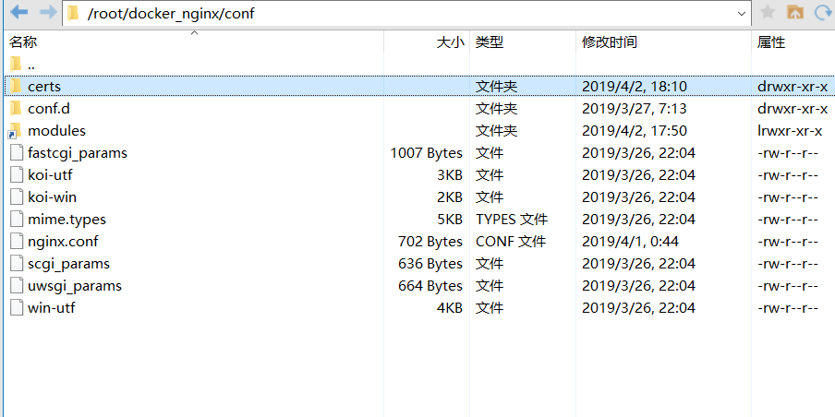The image size is (835, 417).
Task: Select the nginx.conf file name
Action: pyautogui.click(x=63, y=242)
